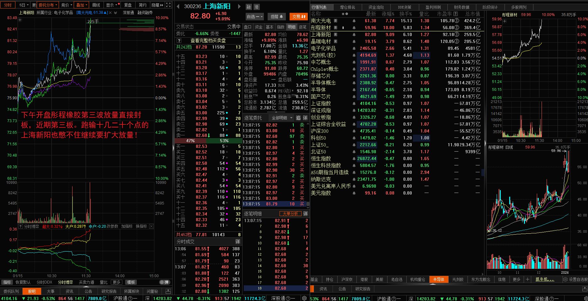Open the 自选 watchlist dropdown
This screenshot has width=588, height=301.
click(254, 17)
